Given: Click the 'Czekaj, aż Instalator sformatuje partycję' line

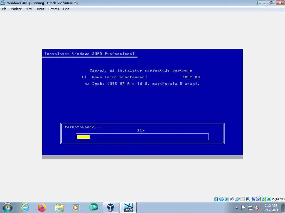Looking at the screenshot, I should (x=141, y=70).
